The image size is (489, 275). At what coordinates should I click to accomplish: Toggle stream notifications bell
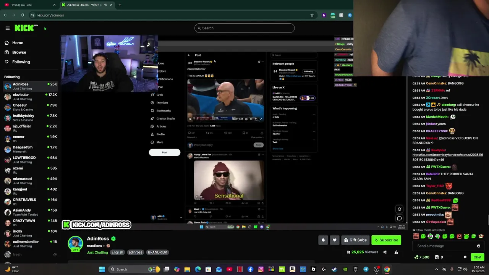click(x=323, y=240)
